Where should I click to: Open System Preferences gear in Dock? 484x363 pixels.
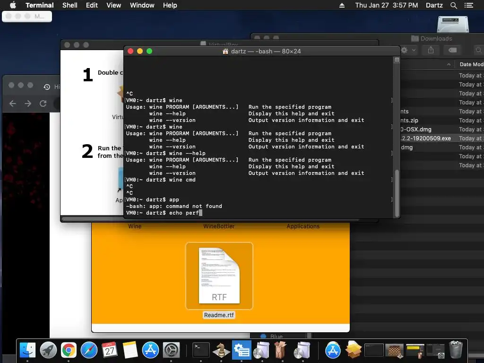pyautogui.click(x=171, y=350)
